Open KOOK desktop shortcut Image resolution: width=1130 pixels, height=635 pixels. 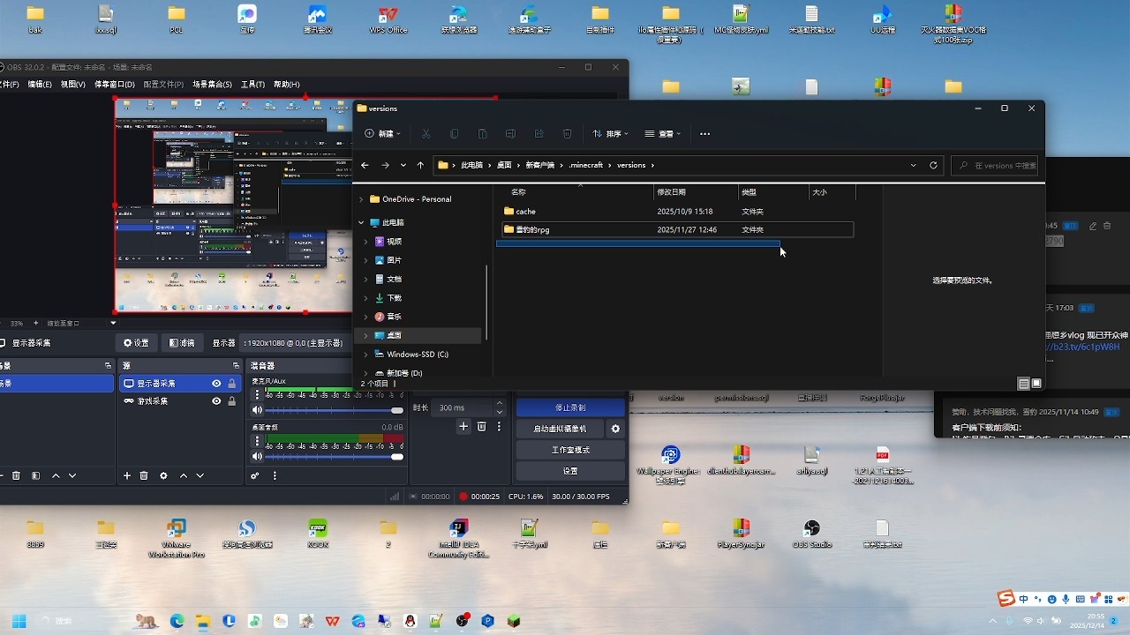pos(318,533)
